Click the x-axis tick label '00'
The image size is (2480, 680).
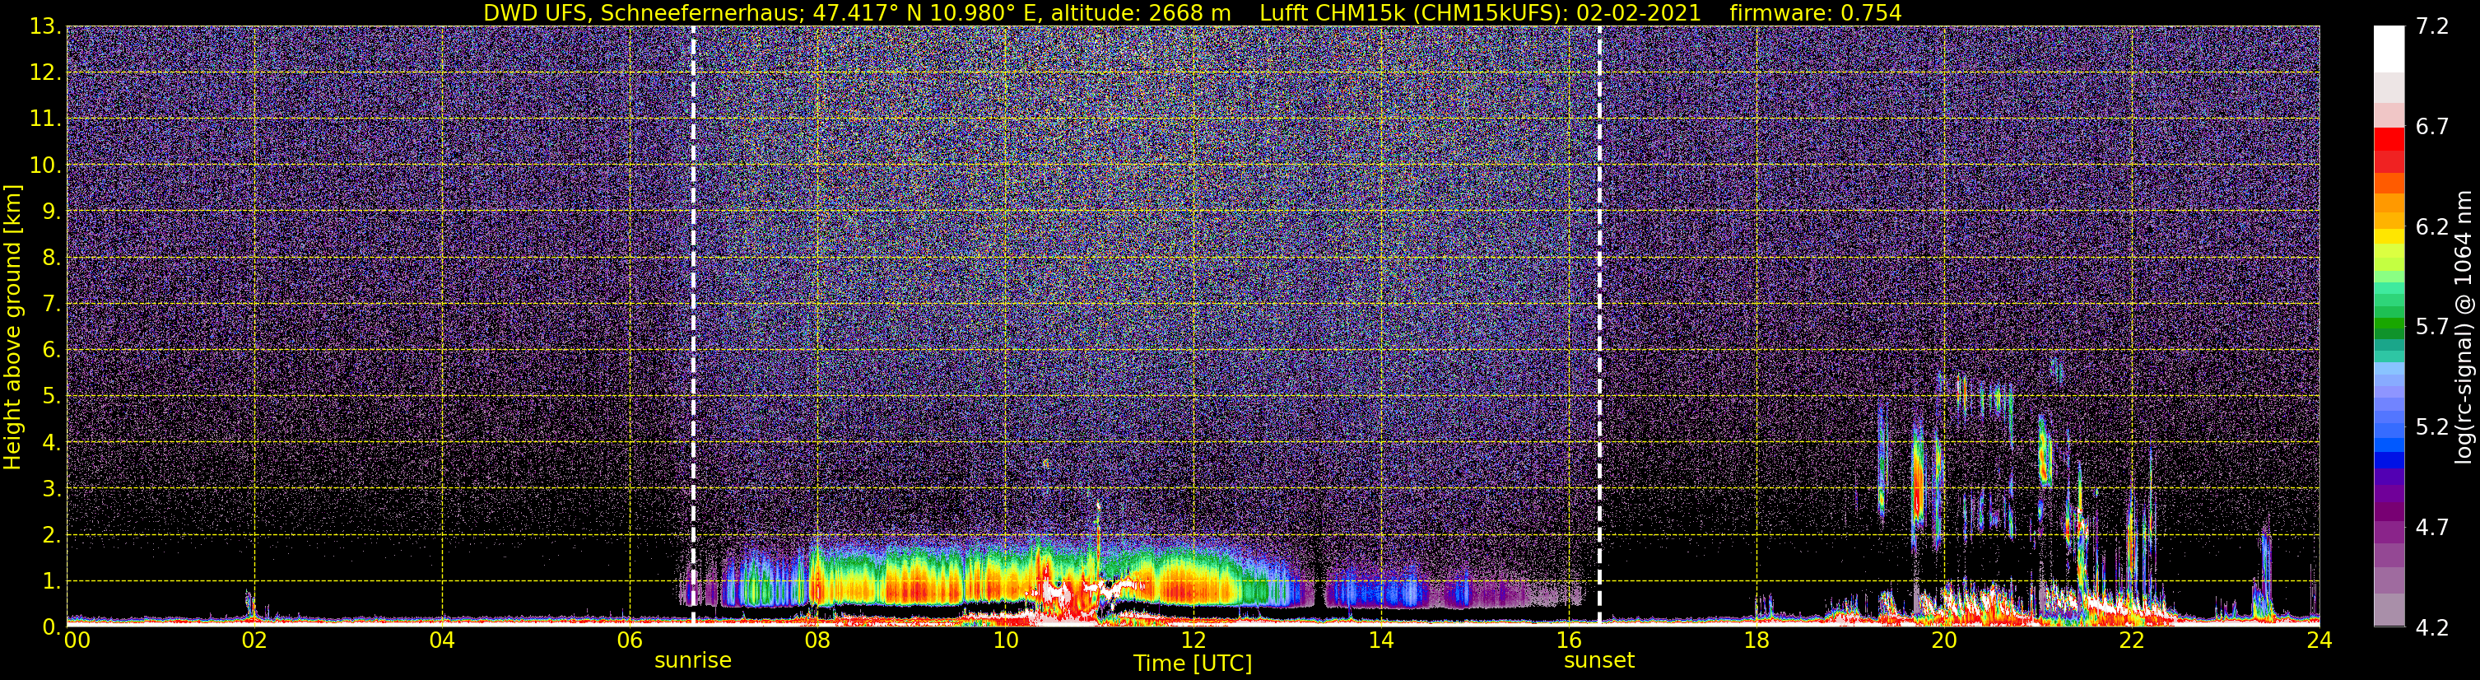point(76,640)
